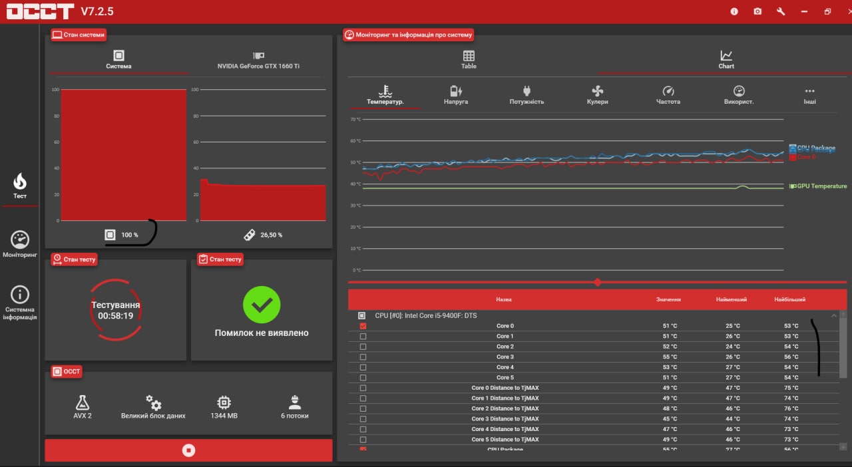The height and width of the screenshot is (467, 852).
Task: Take a screenshot with the camera icon
Action: (x=757, y=11)
